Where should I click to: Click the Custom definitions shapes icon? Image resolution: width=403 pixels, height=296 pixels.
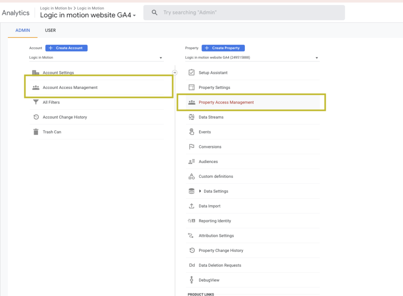pos(192,176)
